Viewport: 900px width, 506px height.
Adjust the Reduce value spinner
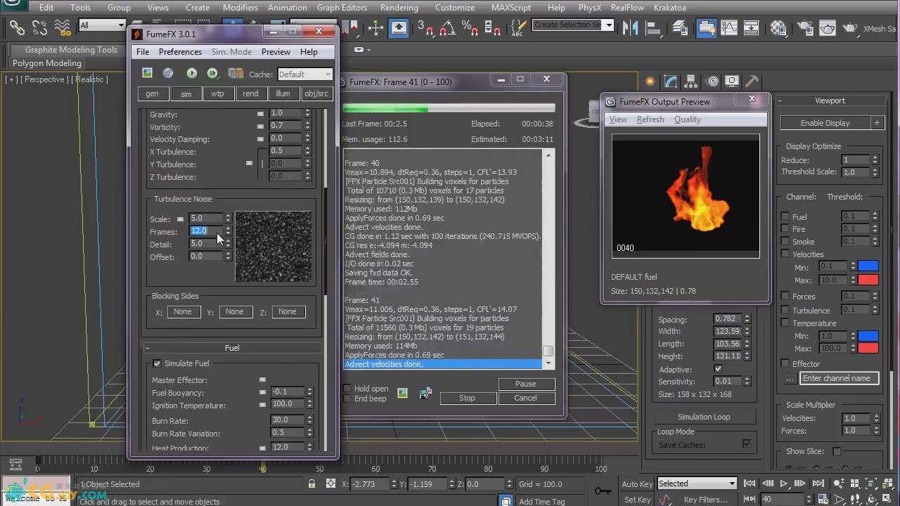[x=875, y=160]
